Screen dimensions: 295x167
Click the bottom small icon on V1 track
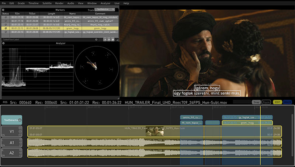[x=20, y=135]
